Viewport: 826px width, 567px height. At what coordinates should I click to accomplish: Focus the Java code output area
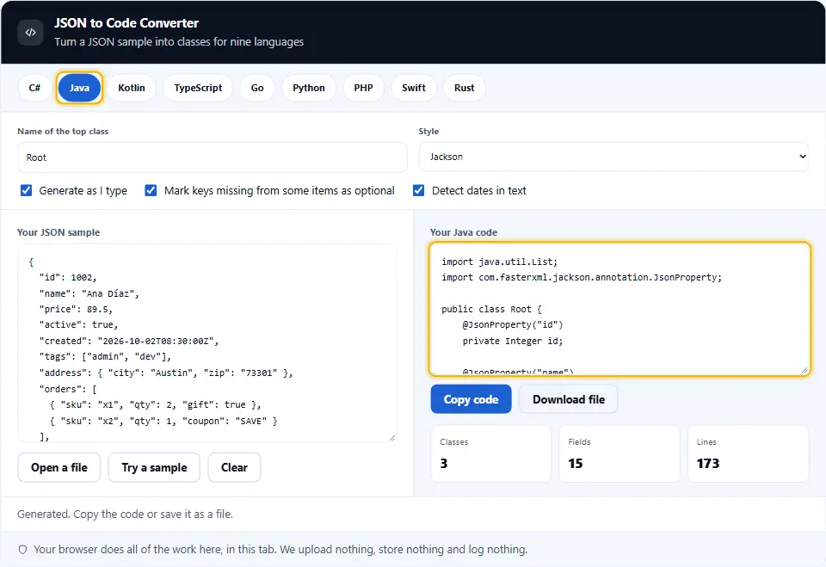point(619,309)
